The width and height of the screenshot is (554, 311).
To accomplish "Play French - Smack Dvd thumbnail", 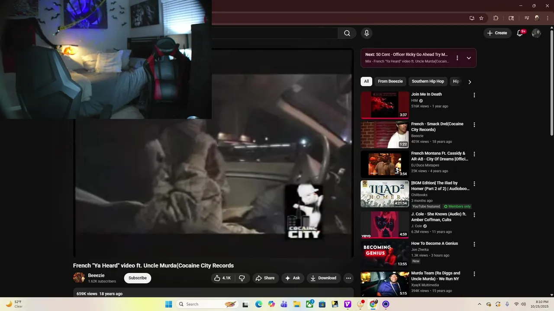I will pos(385,135).
